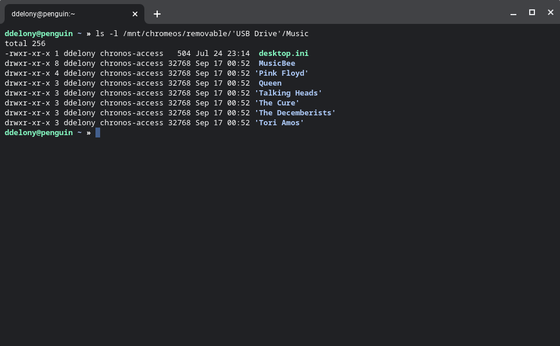Click the desktop.ini file name
This screenshot has width=560, height=346.
point(283,53)
